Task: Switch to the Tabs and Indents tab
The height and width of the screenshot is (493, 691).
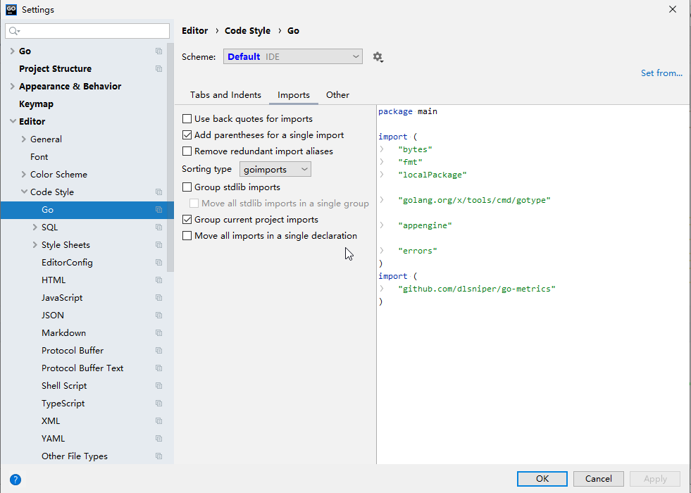Action: (225, 95)
